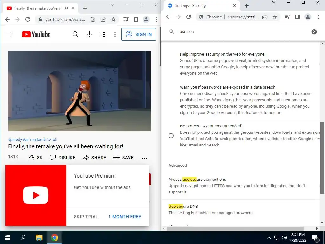Select No protection radio button
Screen dimensions: 325x244
(171, 136)
